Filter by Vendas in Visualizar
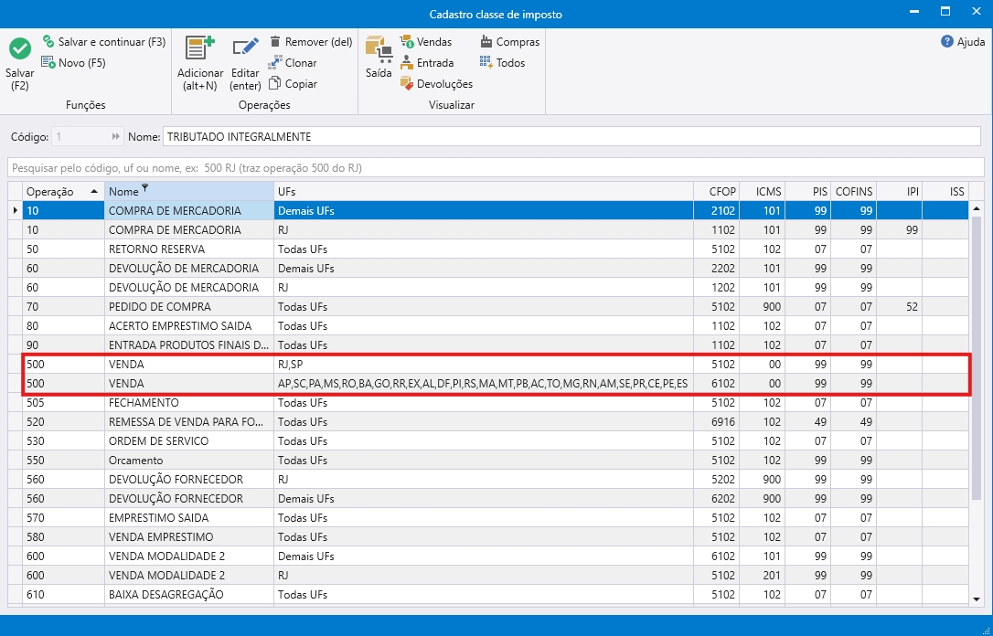The image size is (993, 636). point(425,42)
